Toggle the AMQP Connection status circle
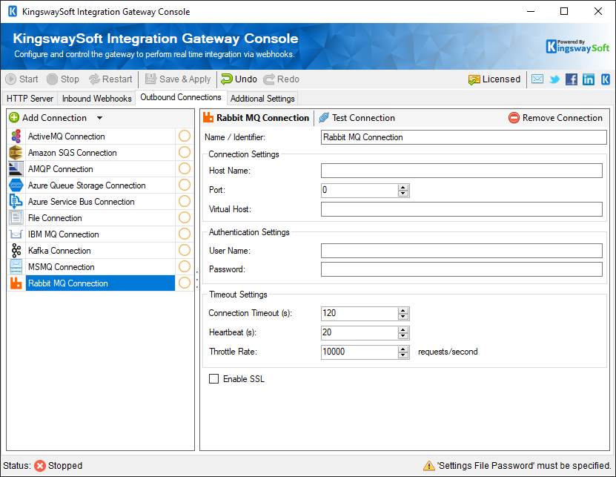 pyautogui.click(x=185, y=168)
